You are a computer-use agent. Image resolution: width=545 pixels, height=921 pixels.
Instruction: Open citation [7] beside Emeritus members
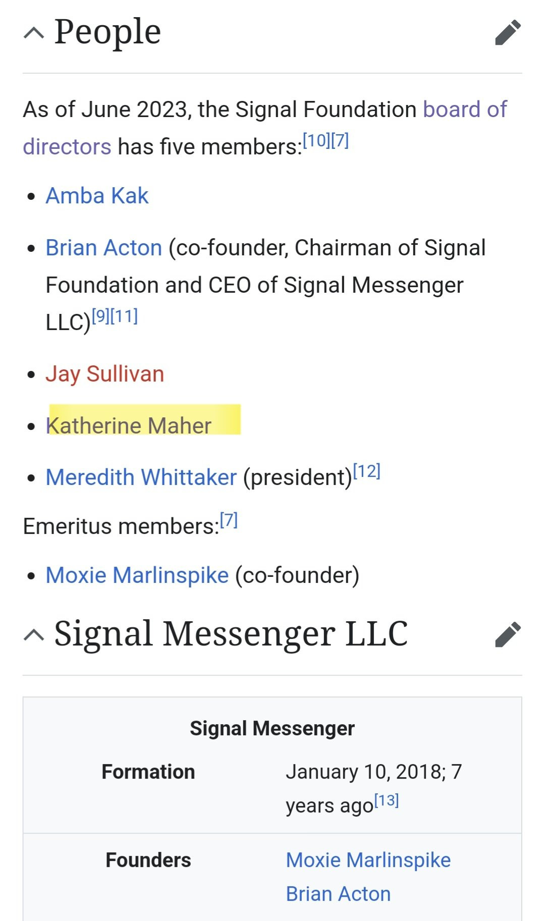[x=229, y=520]
